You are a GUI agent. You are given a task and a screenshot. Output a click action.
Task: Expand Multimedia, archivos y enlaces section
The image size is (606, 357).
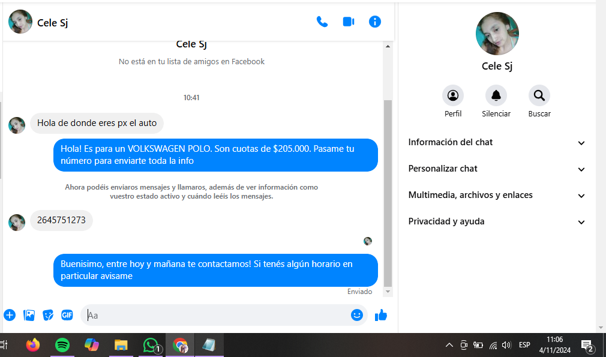click(x=496, y=195)
